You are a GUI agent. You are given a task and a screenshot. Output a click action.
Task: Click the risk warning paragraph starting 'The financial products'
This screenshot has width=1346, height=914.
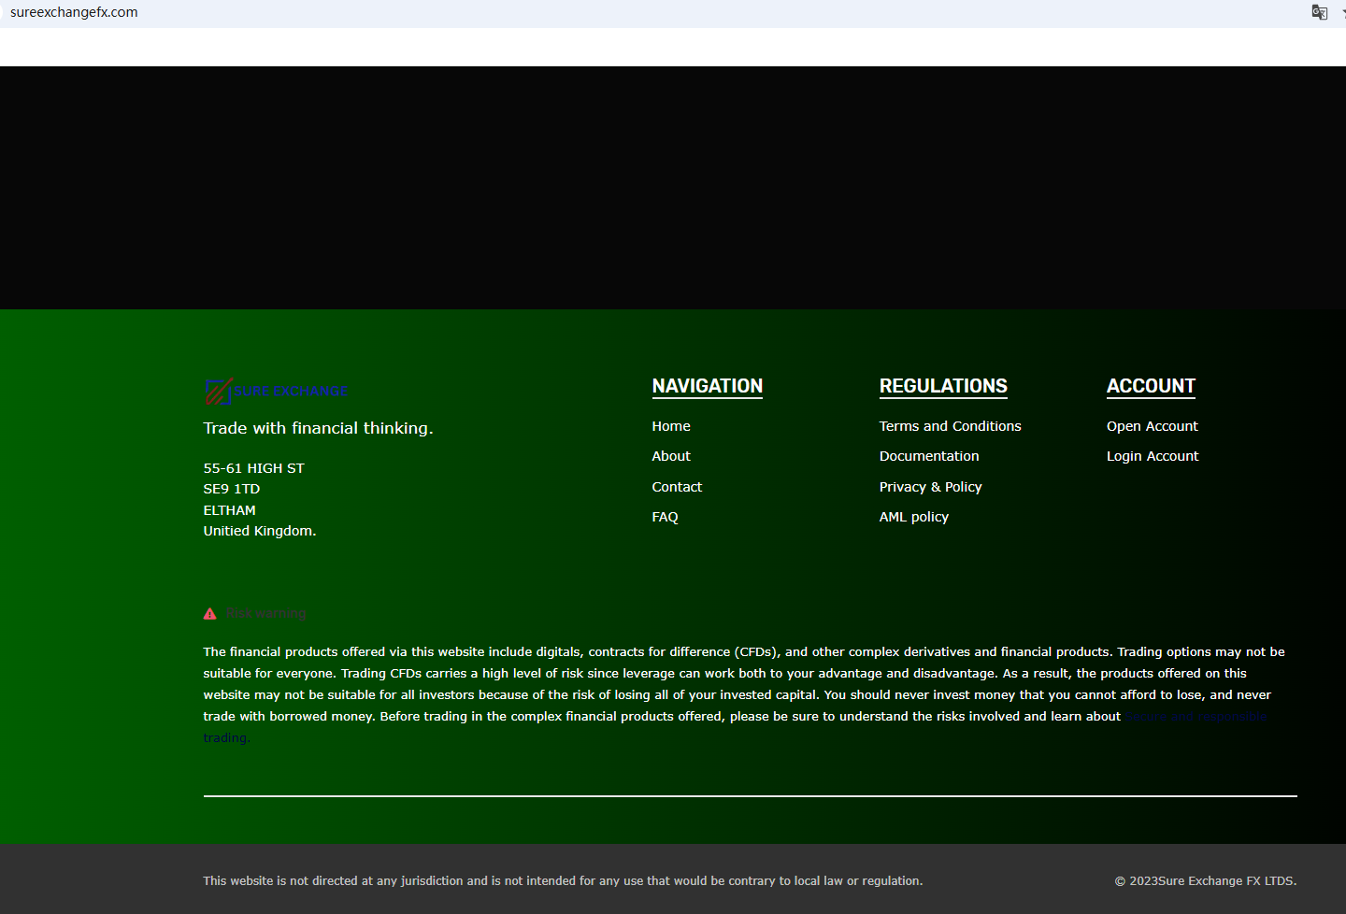[x=745, y=694]
